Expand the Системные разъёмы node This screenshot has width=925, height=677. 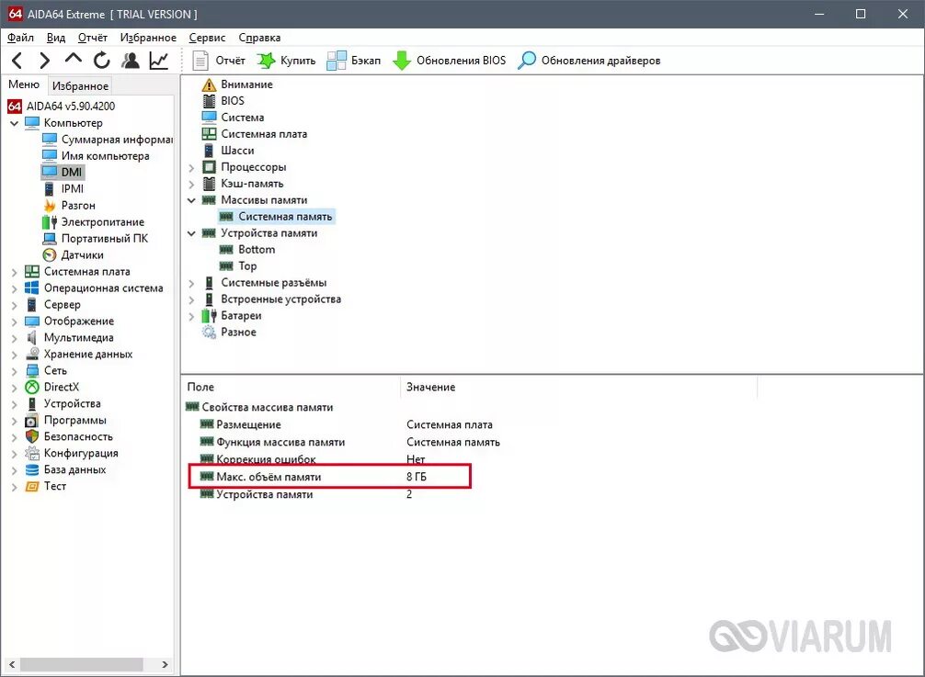point(191,284)
